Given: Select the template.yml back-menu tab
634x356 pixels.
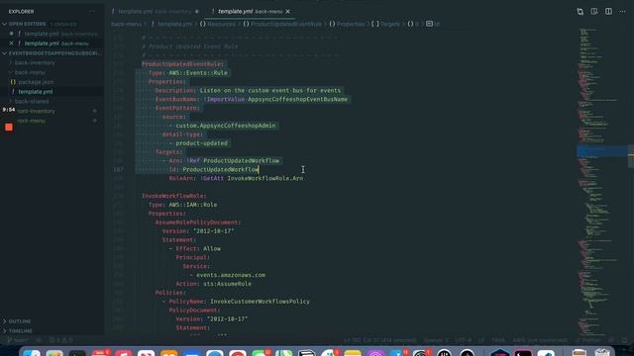Looking at the screenshot, I should (x=249, y=11).
